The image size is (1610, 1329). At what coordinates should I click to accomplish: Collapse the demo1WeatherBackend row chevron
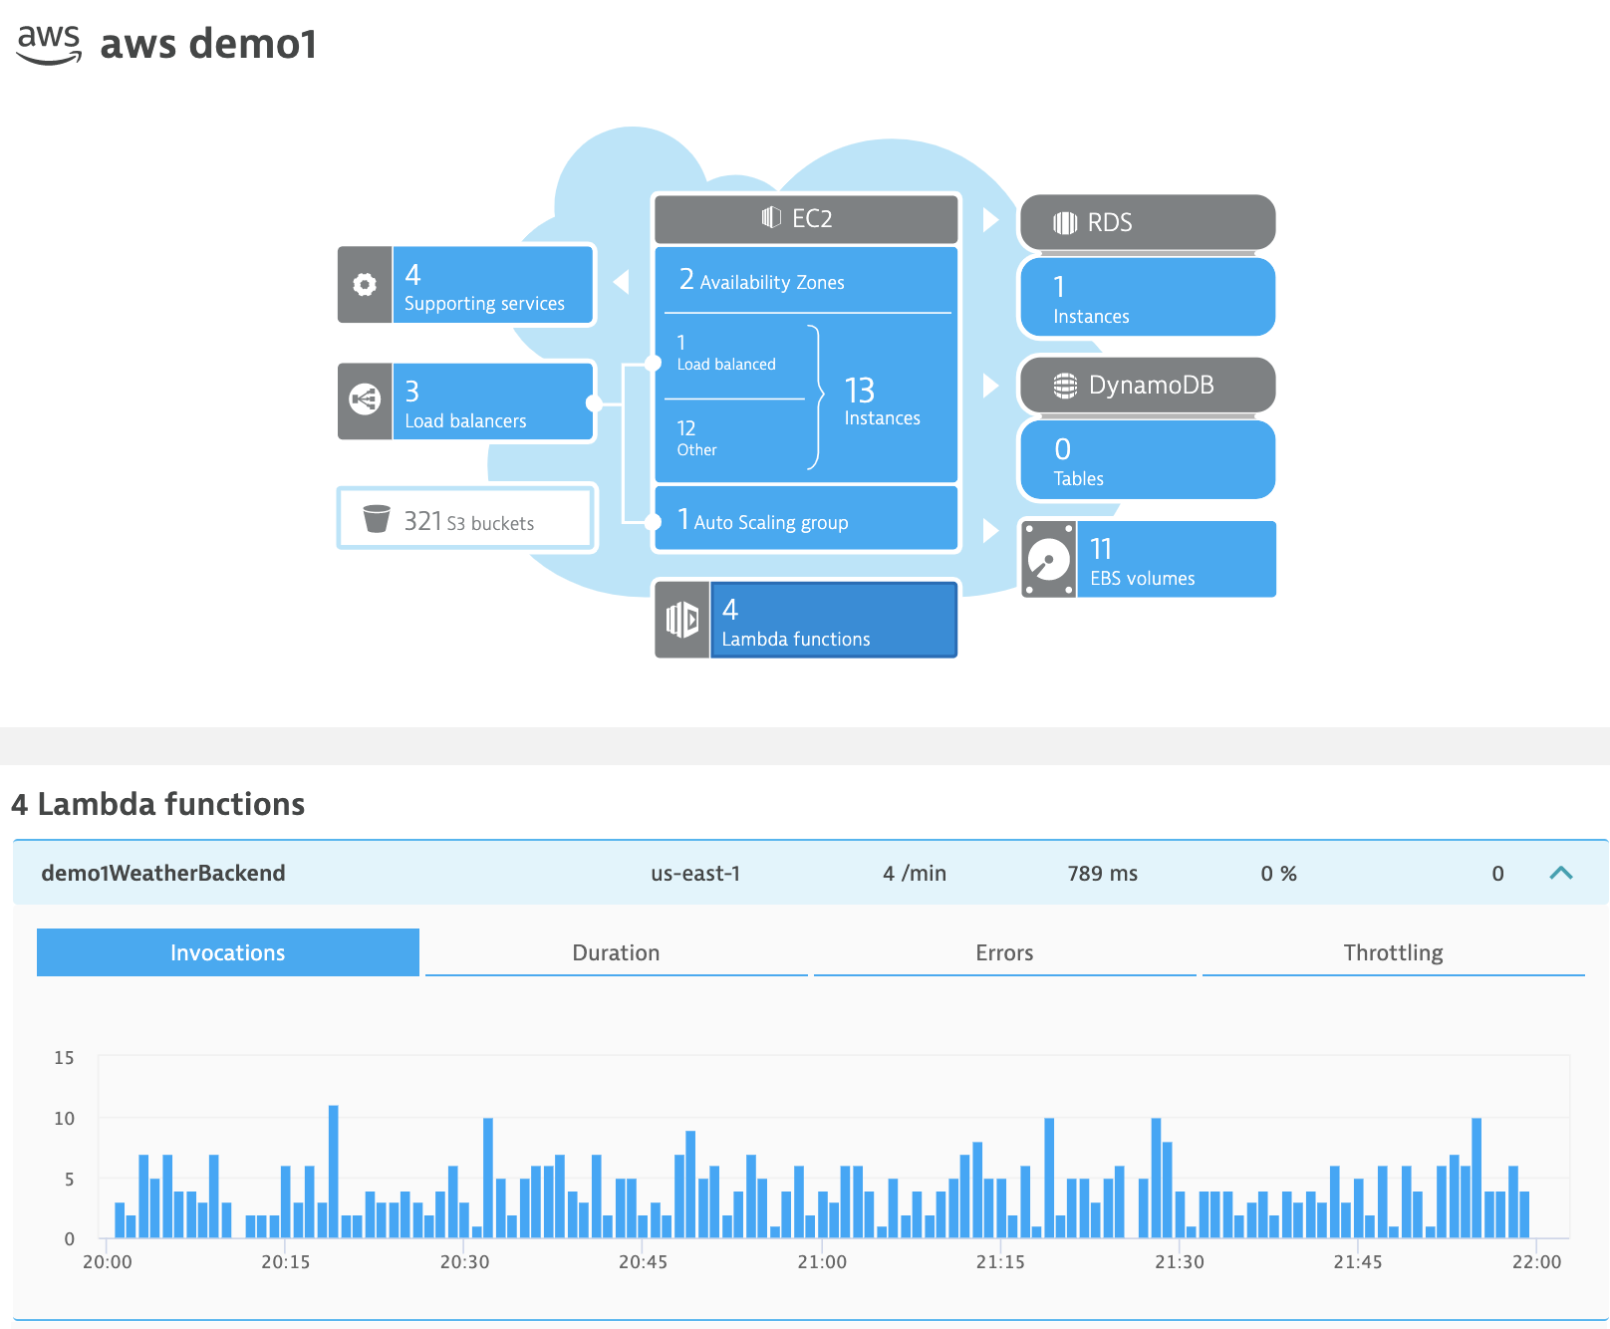(x=1561, y=873)
